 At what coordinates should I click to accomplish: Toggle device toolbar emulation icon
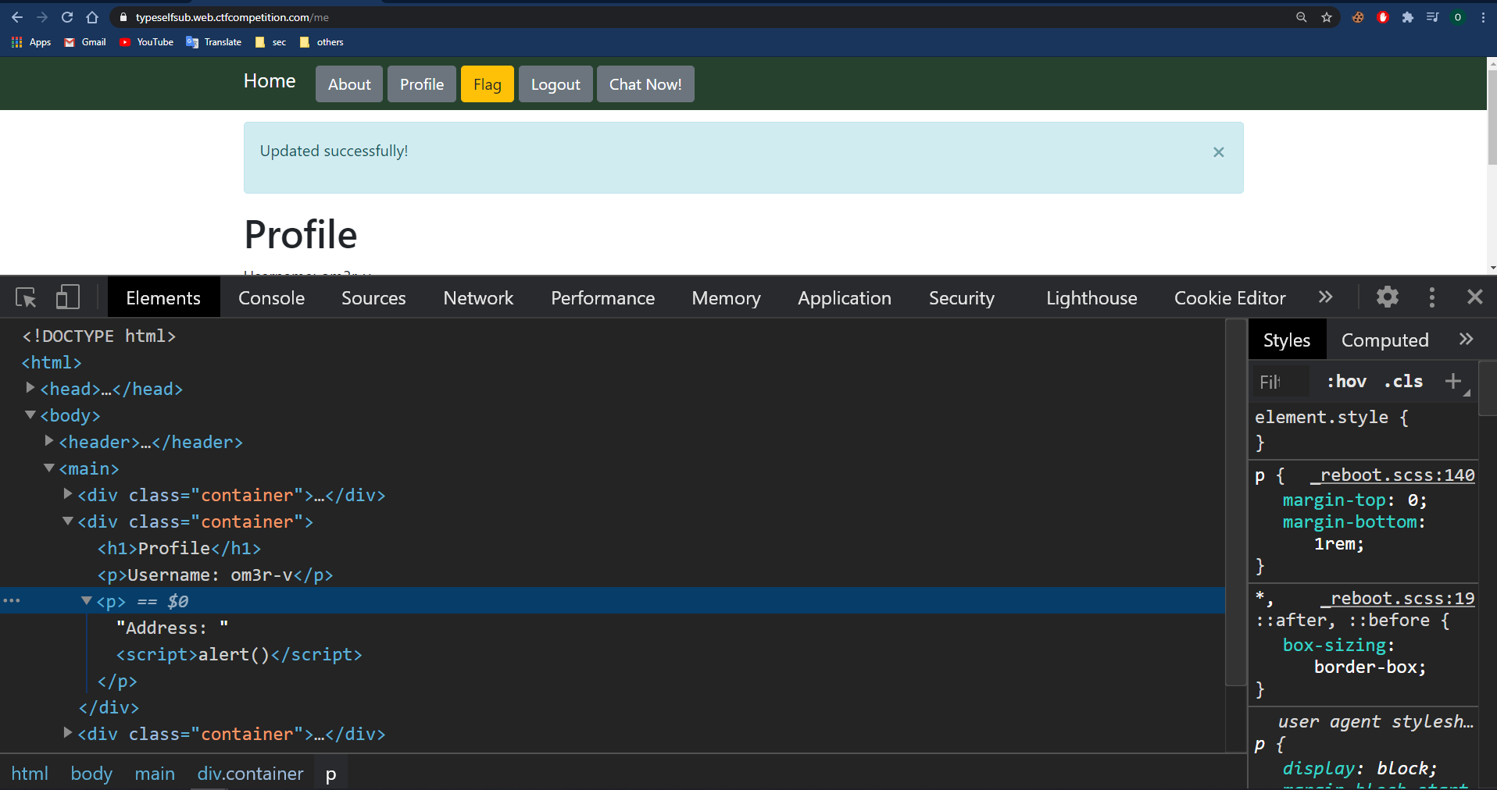coord(68,297)
